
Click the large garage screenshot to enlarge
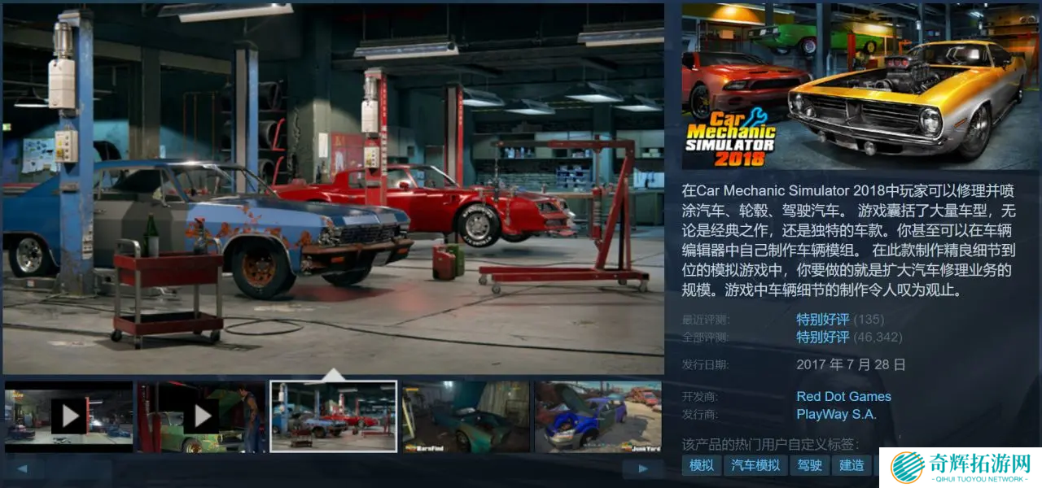point(333,187)
